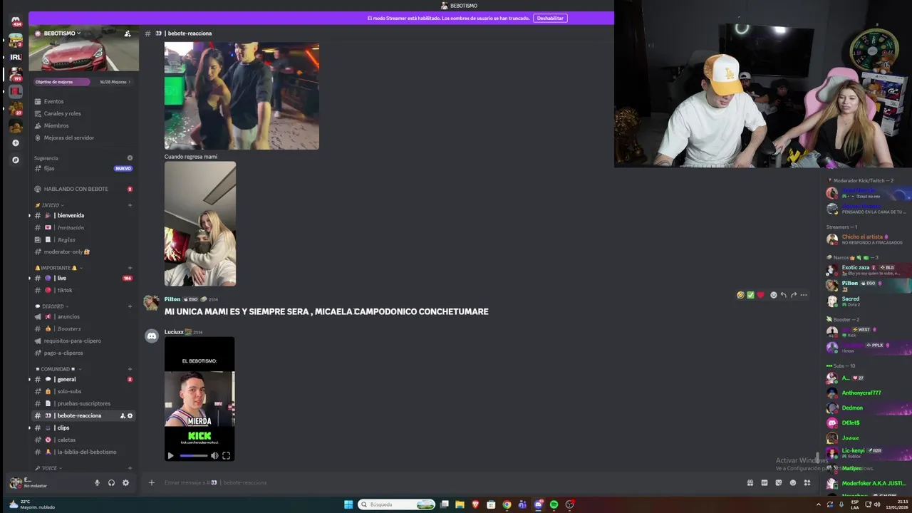Add channel to DISCORD category
Viewport: 912px width, 513px height.
[130, 306]
